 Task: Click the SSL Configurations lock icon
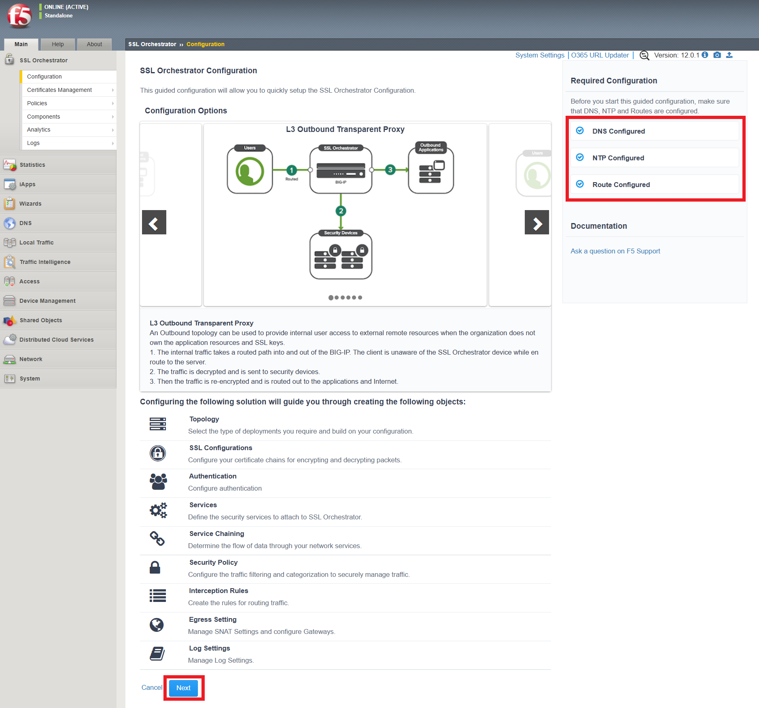pyautogui.click(x=158, y=453)
